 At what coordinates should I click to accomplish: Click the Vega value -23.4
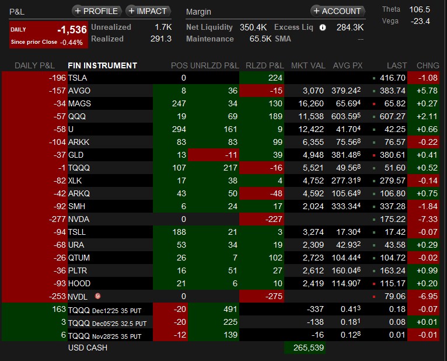[420, 21]
